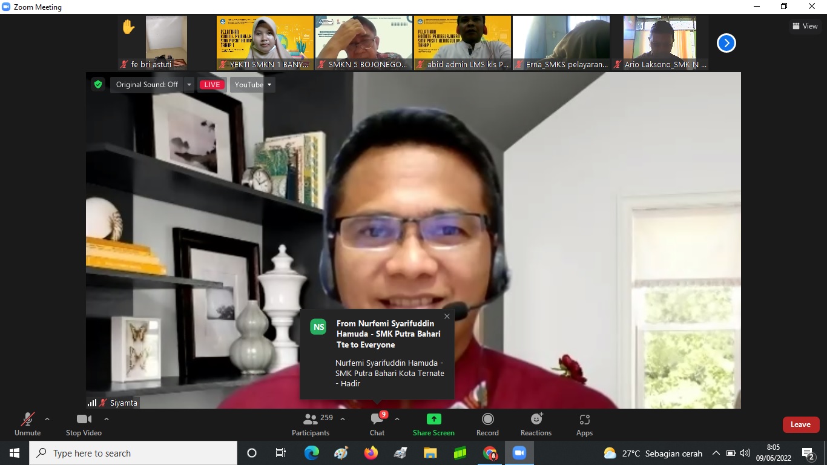
Task: Leave the meeting
Action: coord(800,424)
